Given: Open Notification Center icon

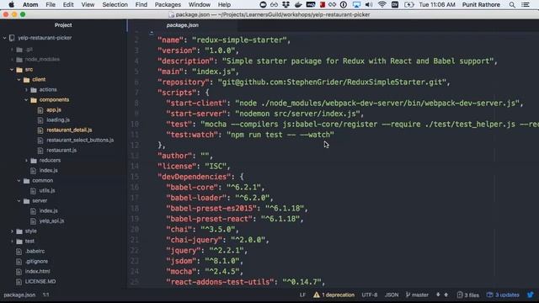Looking at the screenshot, I should (x=526, y=4).
